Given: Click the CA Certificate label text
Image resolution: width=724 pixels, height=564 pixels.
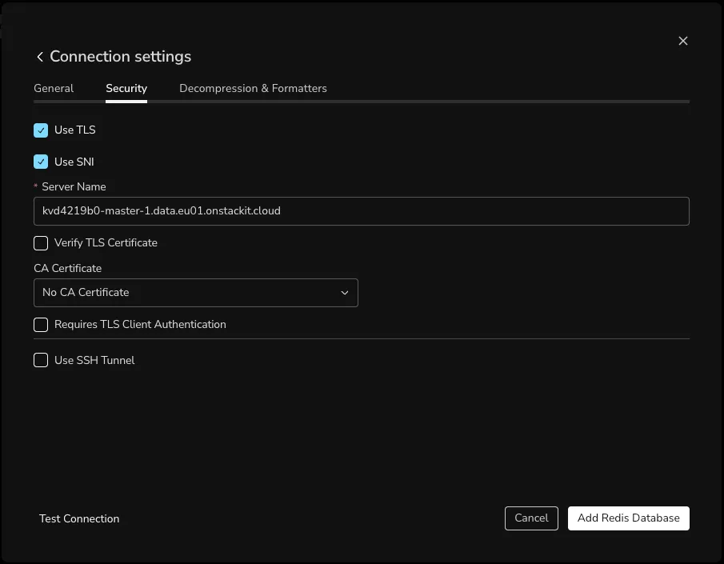Looking at the screenshot, I should tap(67, 268).
